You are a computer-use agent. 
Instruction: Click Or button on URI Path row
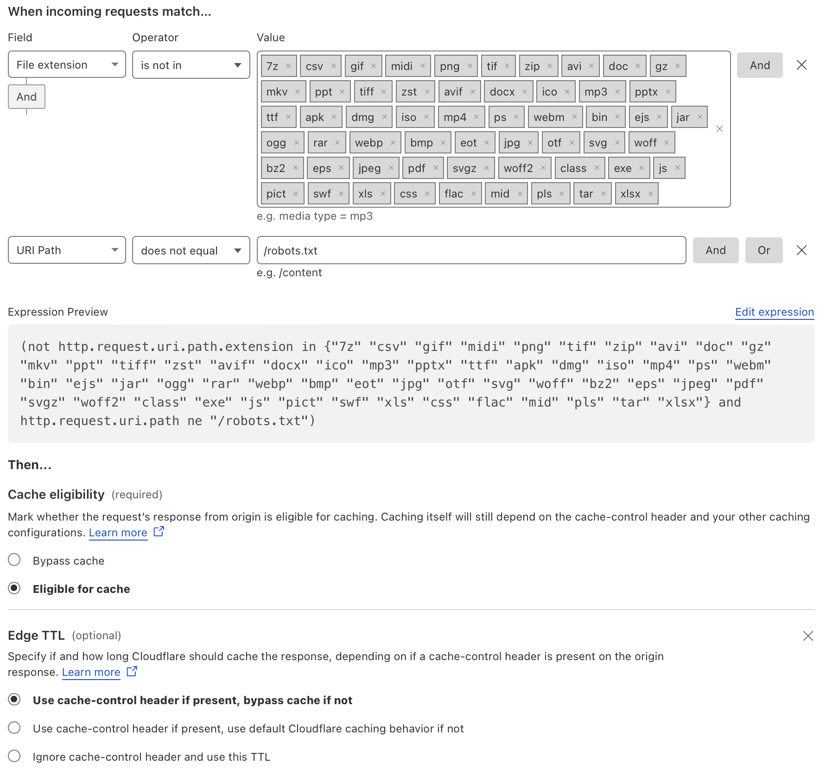[763, 250]
